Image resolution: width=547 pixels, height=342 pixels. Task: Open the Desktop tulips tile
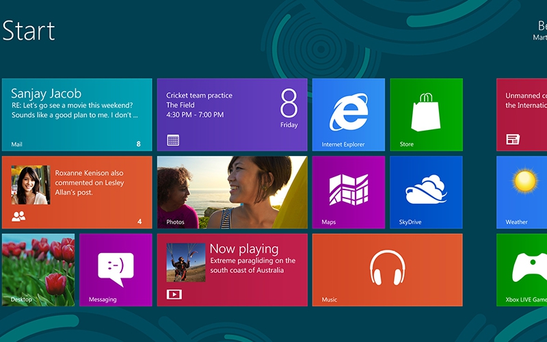(x=38, y=269)
